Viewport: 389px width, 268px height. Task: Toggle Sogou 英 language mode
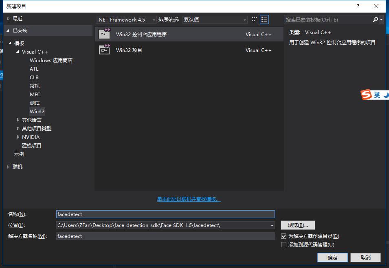click(x=377, y=95)
